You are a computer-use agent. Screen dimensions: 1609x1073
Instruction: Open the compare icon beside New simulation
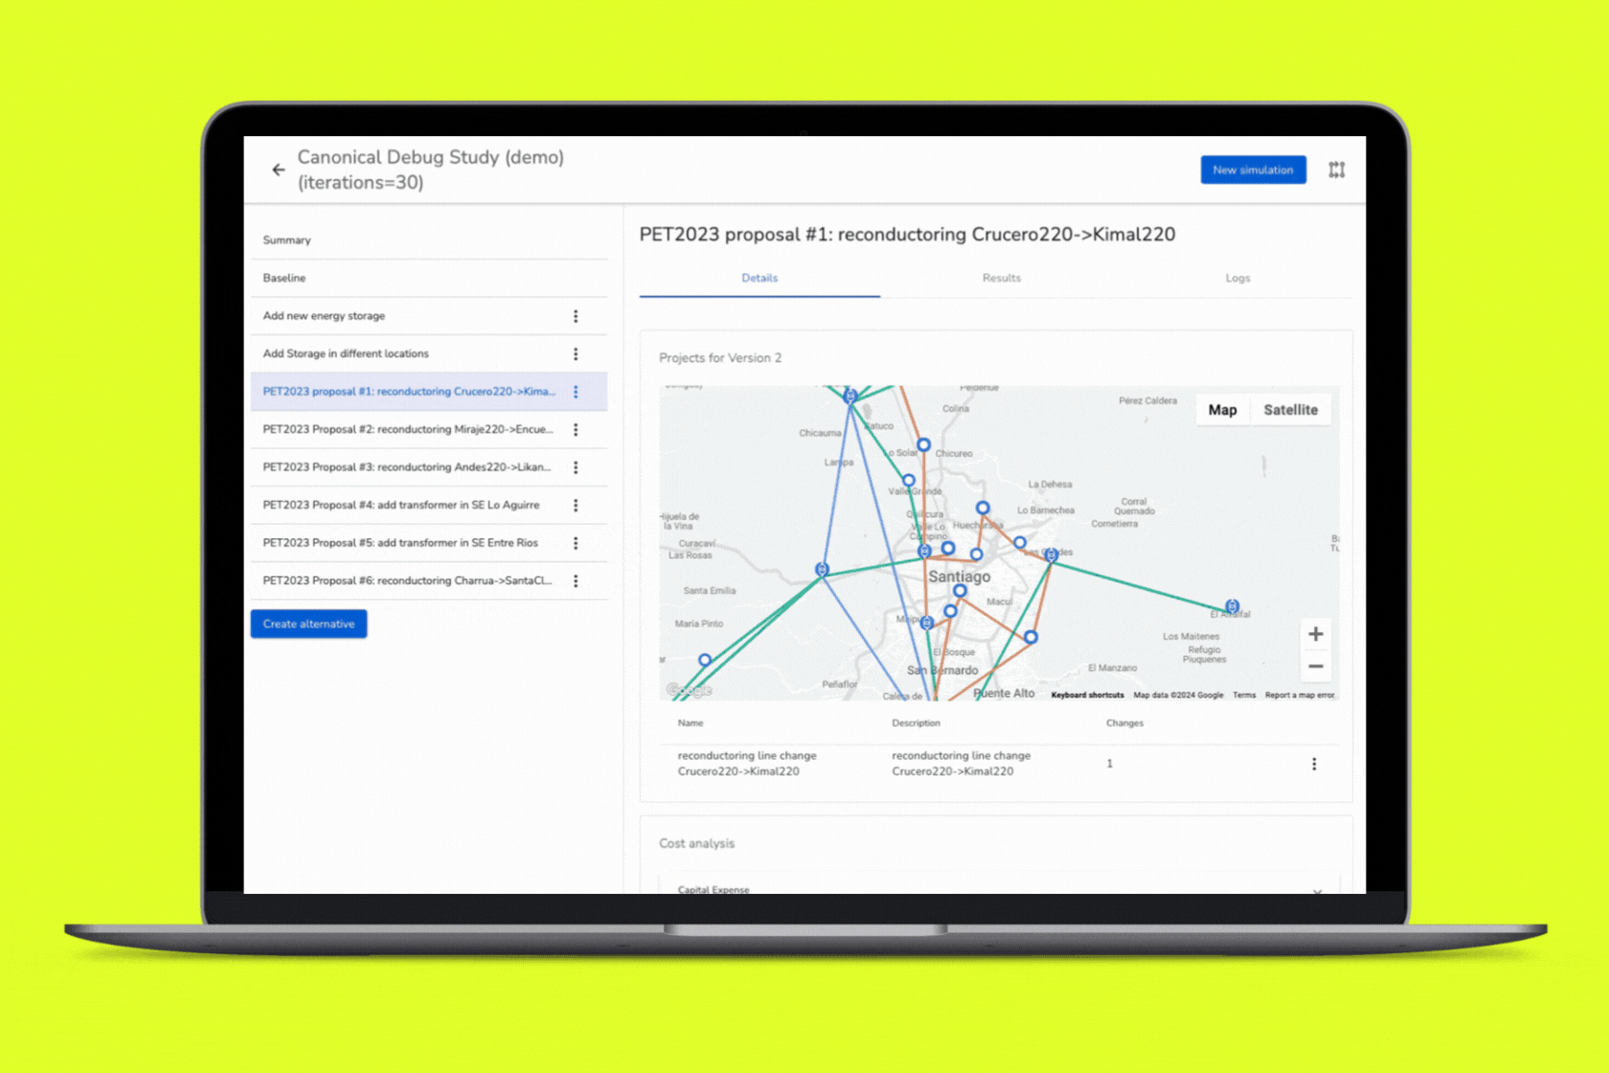(x=1336, y=170)
